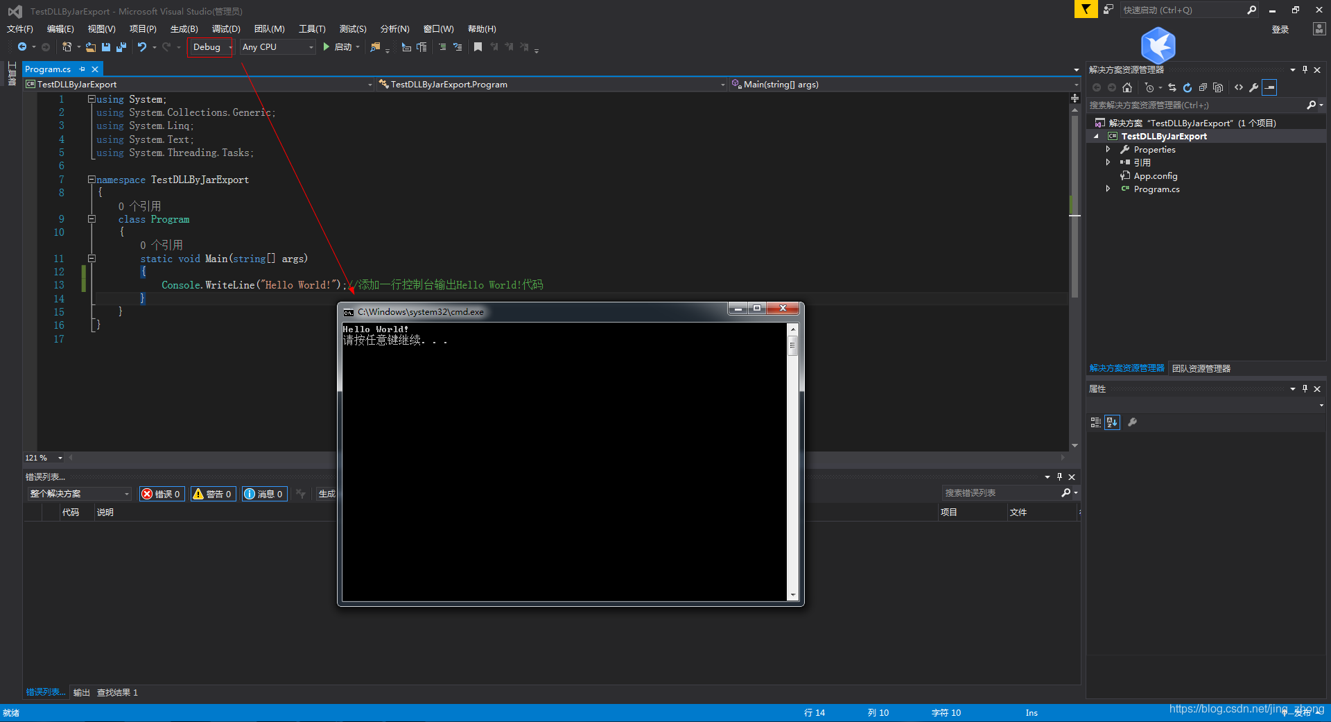Expand the 引用 references node
Viewport: 1331px width, 722px height.
(x=1109, y=162)
